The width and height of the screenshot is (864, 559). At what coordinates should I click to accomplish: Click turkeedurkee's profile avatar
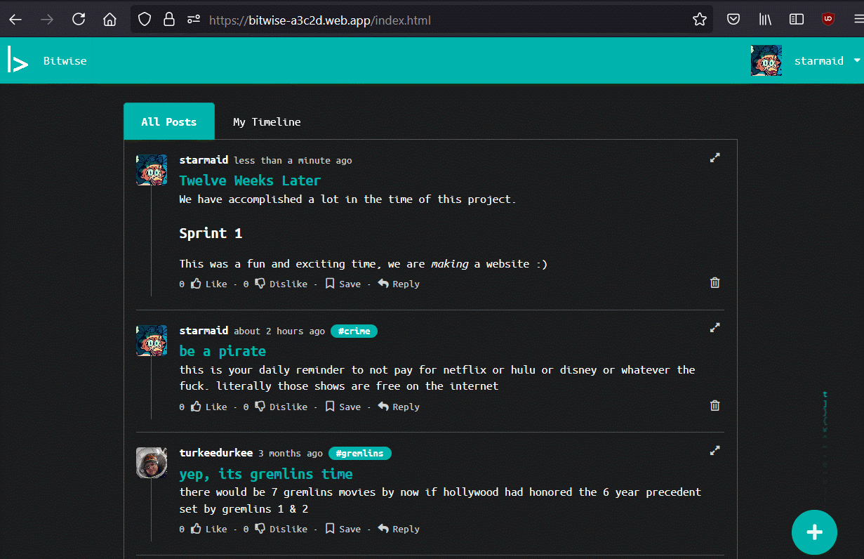(x=152, y=462)
